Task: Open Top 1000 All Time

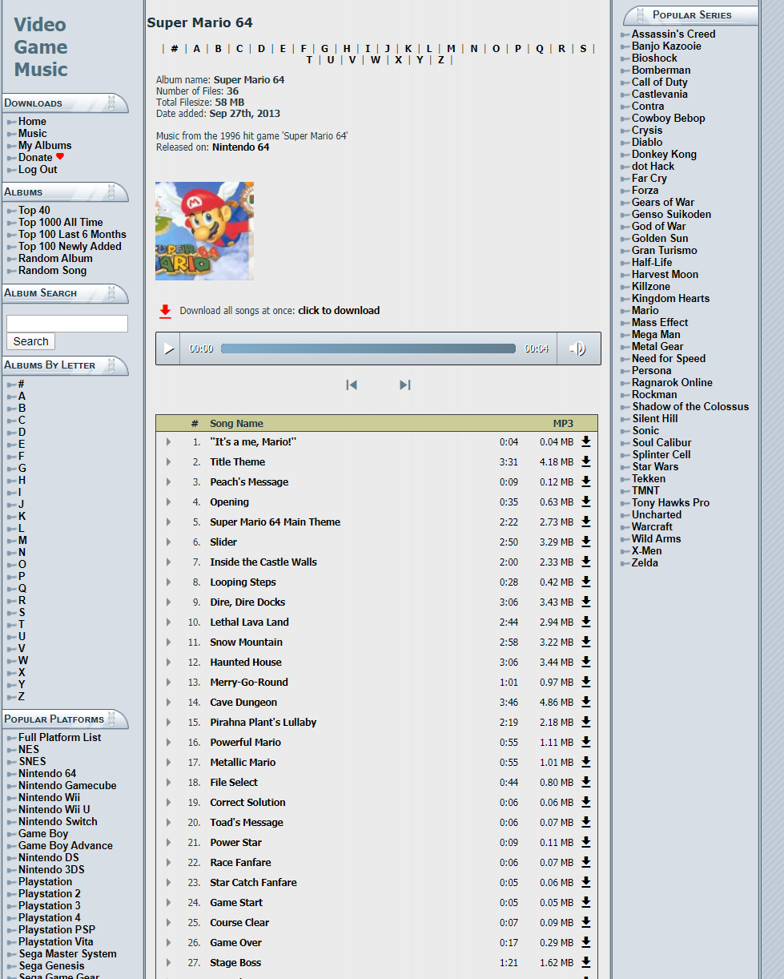Action: [61, 223]
